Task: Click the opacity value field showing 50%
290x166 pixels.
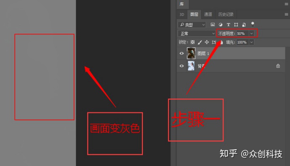Action: pos(243,34)
